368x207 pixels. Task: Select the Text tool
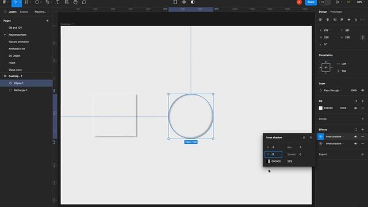click(x=57, y=2)
